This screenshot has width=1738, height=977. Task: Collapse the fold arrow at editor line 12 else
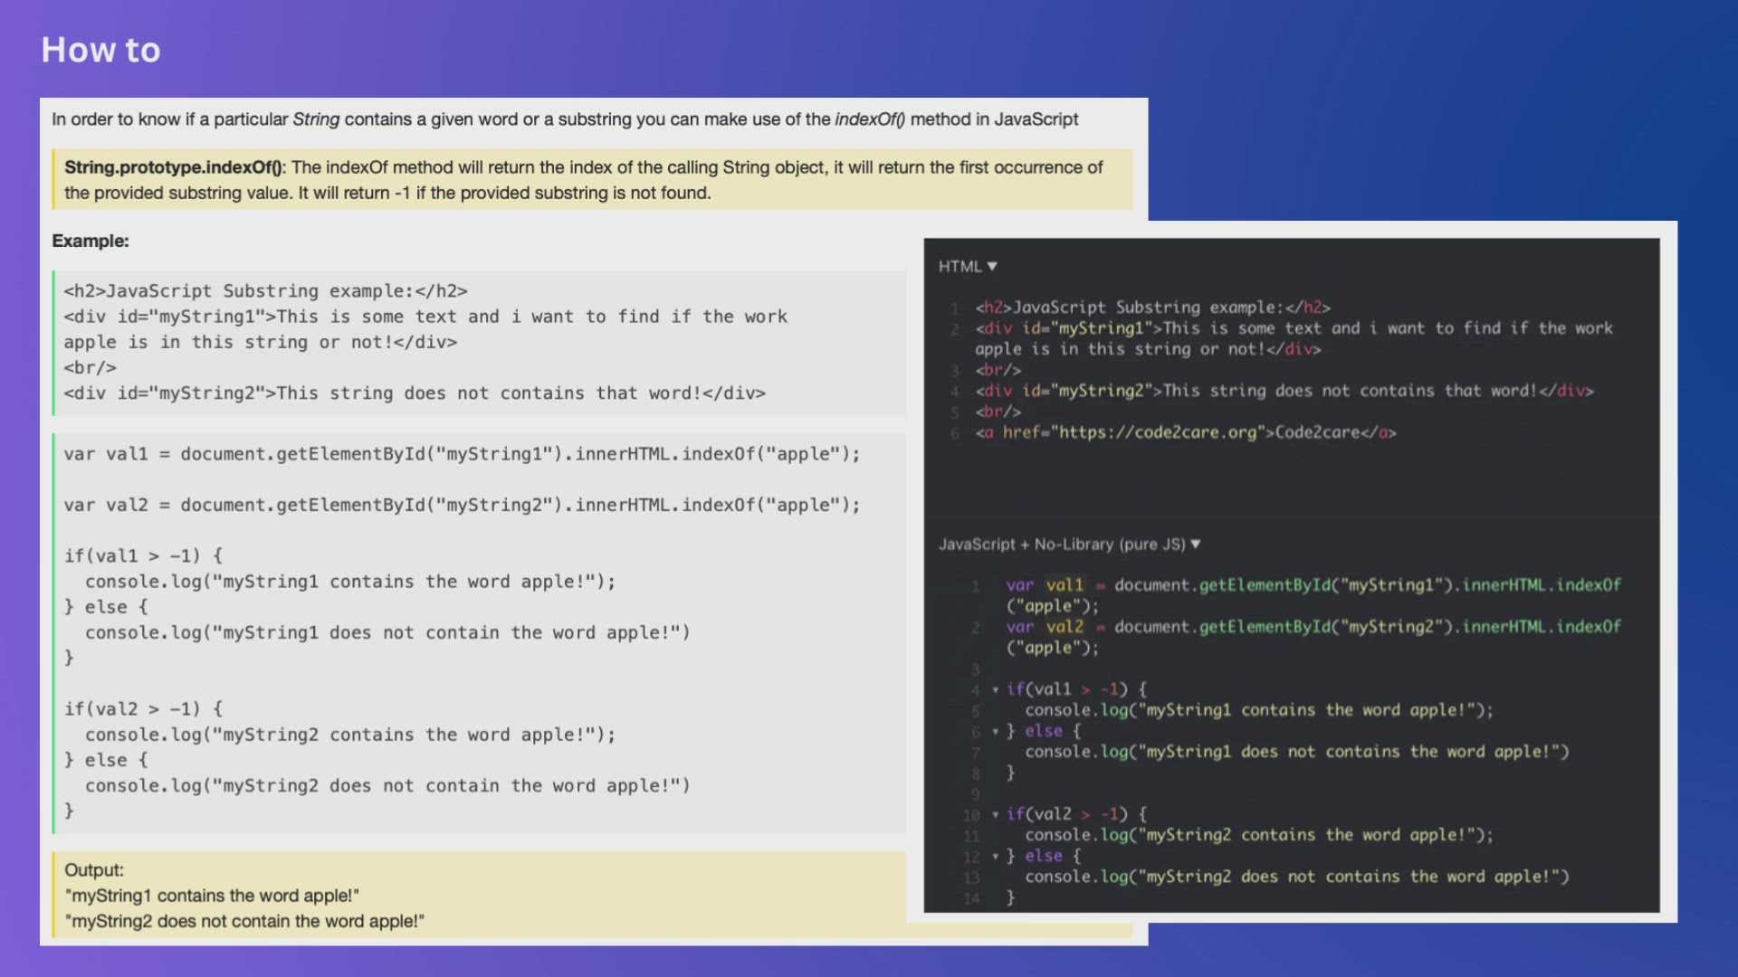[x=995, y=856]
